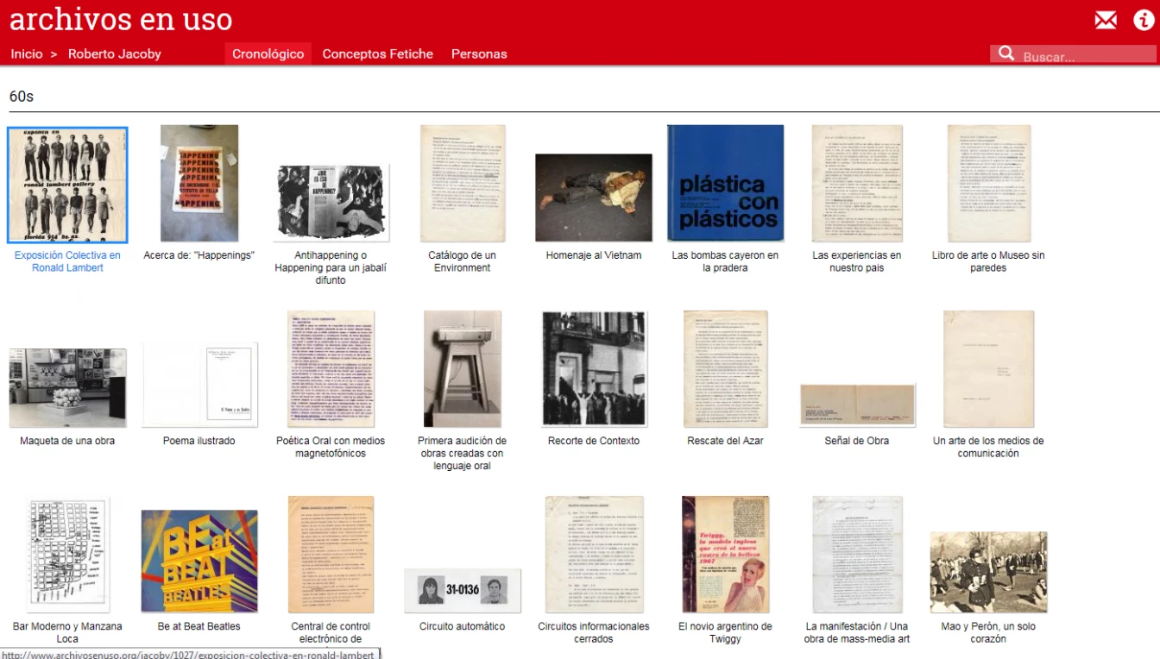Select the Be at Beat Beatles thumbnail
Viewport: 1160px width, 659px height.
(199, 561)
